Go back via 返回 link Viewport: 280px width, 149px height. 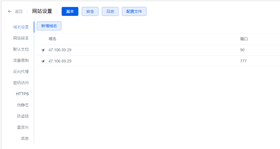point(19,11)
